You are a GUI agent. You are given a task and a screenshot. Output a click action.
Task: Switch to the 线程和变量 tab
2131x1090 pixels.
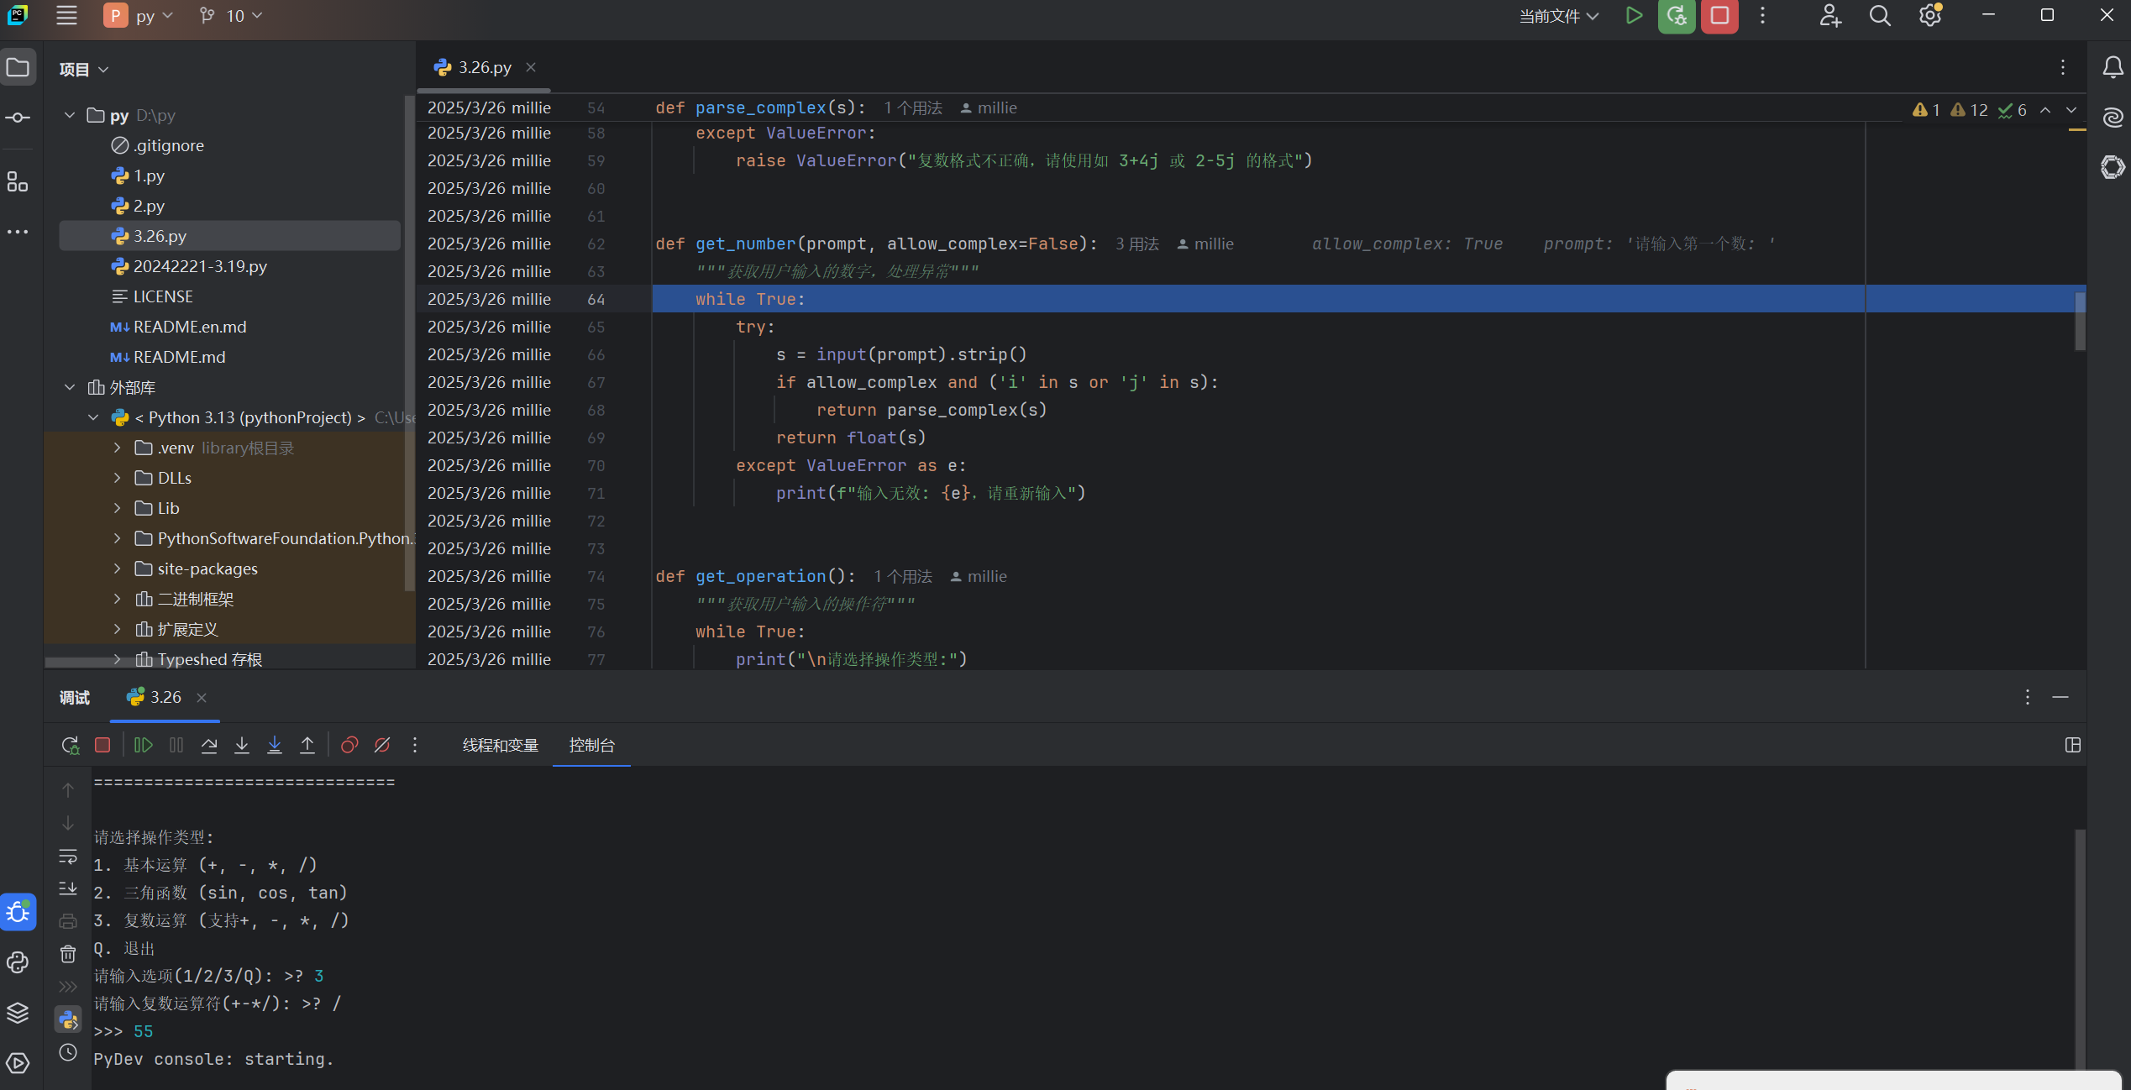pos(501,745)
